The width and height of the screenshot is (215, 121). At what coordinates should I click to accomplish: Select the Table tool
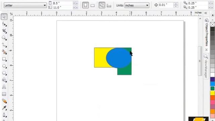(x=4, y=94)
